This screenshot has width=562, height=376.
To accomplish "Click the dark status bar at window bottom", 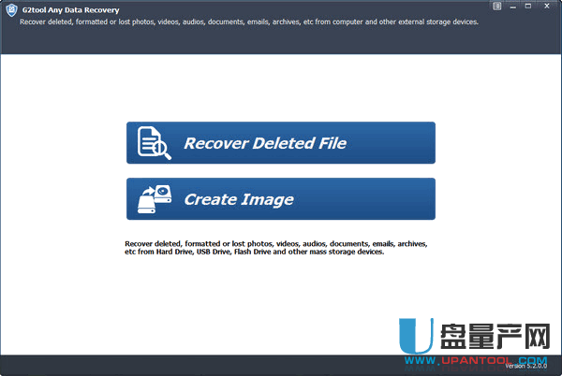I will [x=187, y=366].
